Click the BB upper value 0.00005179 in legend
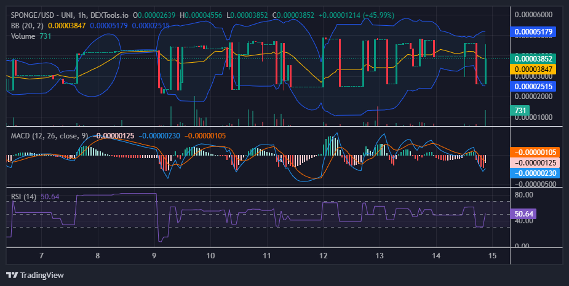The image size is (569, 286). [109, 26]
